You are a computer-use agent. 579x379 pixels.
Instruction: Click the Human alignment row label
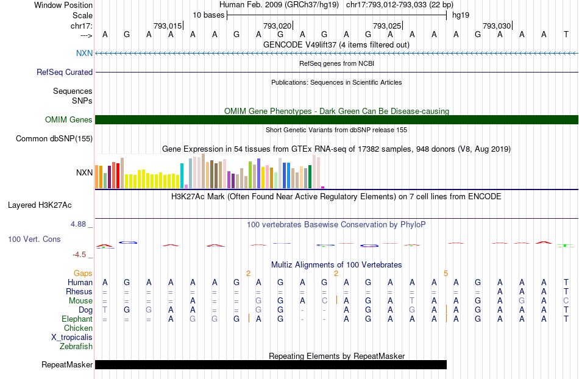coord(80,282)
